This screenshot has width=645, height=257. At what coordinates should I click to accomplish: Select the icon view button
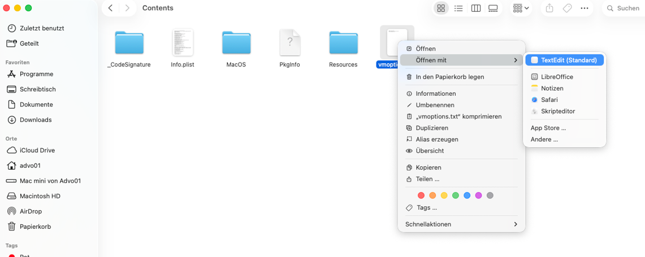pyautogui.click(x=441, y=8)
